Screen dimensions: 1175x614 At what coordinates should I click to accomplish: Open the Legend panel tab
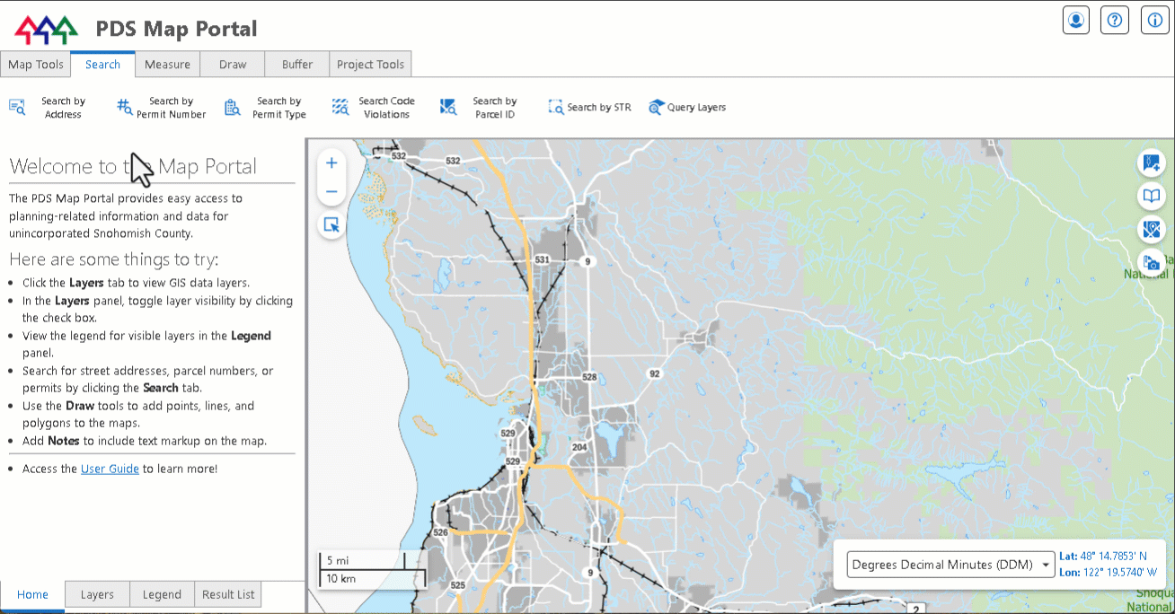coord(162,594)
